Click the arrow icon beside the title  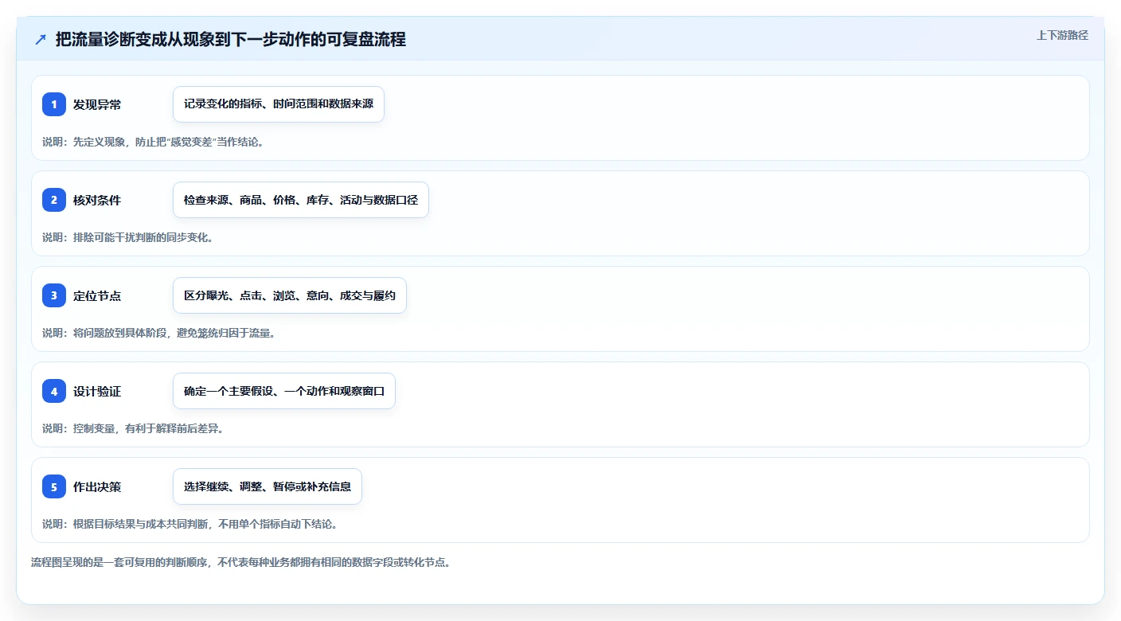(41, 40)
